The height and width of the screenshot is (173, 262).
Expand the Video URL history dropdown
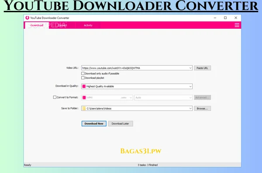point(190,68)
